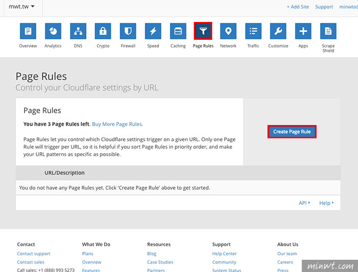This screenshot has height=272, width=358.
Task: Open the Support link in header
Action: [x=324, y=7]
